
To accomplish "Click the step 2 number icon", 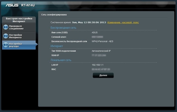I will [6, 36].
